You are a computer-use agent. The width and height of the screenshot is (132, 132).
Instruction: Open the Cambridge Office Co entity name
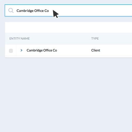pos(42,50)
